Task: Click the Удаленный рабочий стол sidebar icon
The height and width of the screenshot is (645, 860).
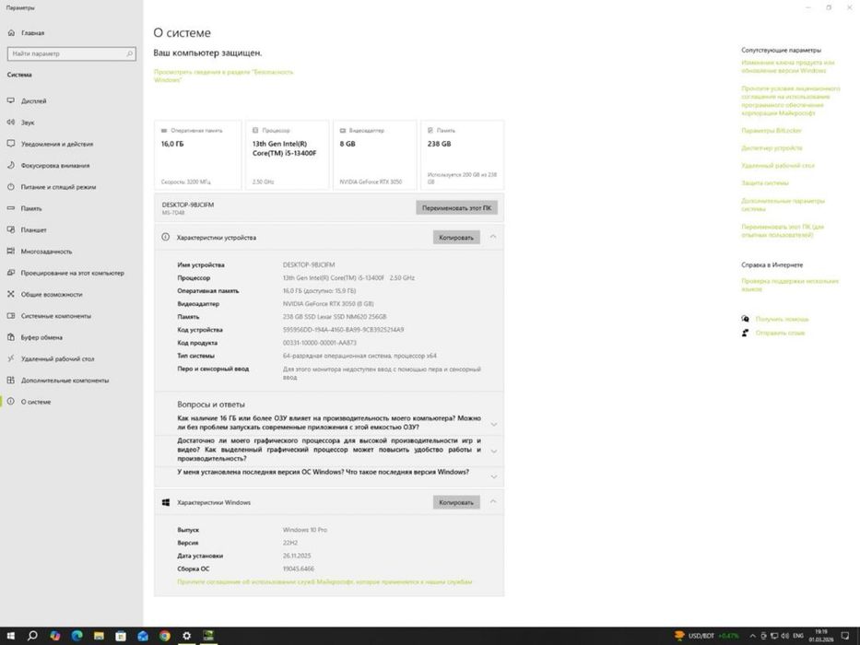Action: (x=10, y=358)
